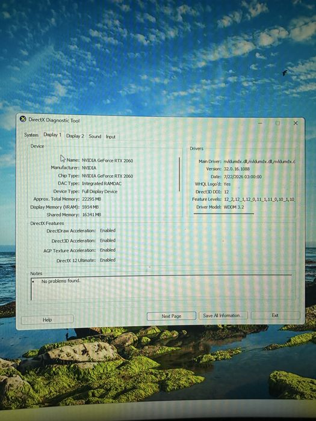Open the Input tab

[x=110, y=137]
